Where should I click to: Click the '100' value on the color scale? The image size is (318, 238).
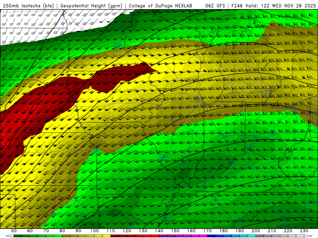pyautogui.click(x=95, y=231)
